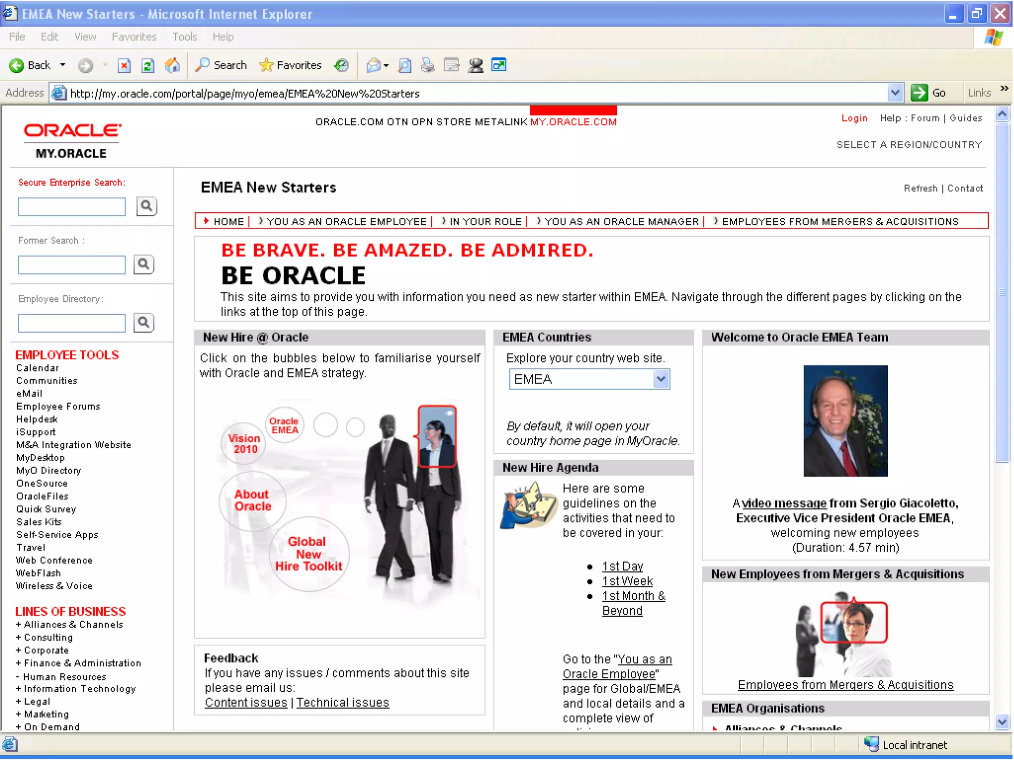Expand the address bar dropdown arrow
The image size is (1014, 760).
click(x=894, y=93)
